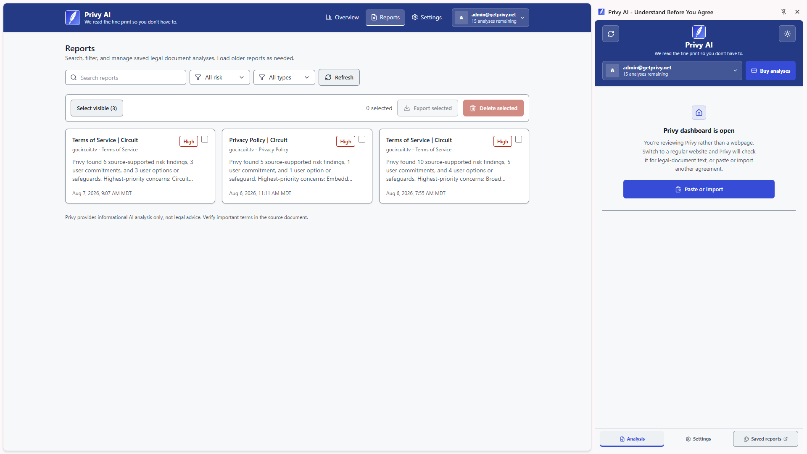The image size is (807, 454).
Task: Click '0 selected' counter text
Action: pyautogui.click(x=379, y=108)
